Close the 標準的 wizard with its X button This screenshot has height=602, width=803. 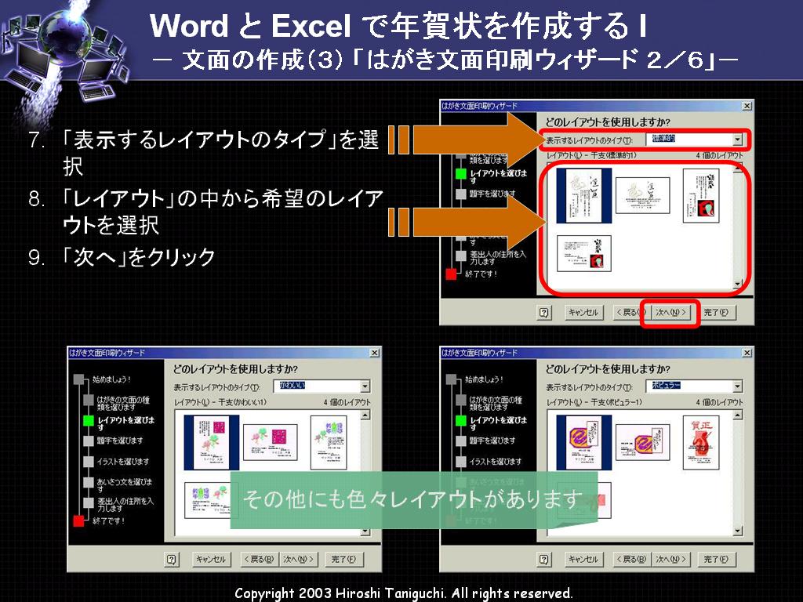[x=747, y=106]
